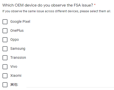The height and width of the screenshot is (90, 114).
Task: Enable the Oppo checkbox
Action: pyautogui.click(x=5, y=40)
